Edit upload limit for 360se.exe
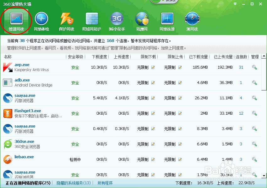 click(180, 144)
